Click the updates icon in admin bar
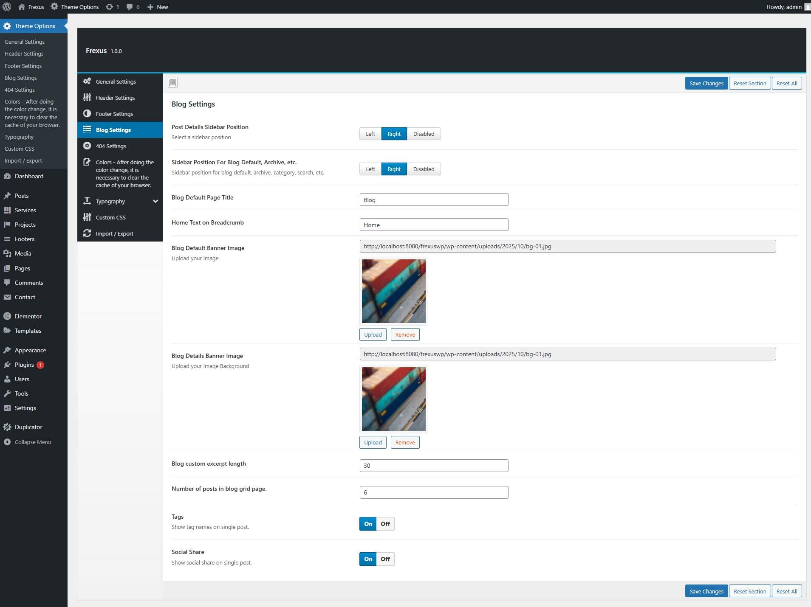 pyautogui.click(x=110, y=7)
